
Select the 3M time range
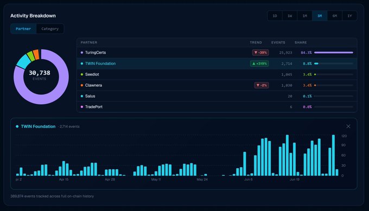click(320, 16)
